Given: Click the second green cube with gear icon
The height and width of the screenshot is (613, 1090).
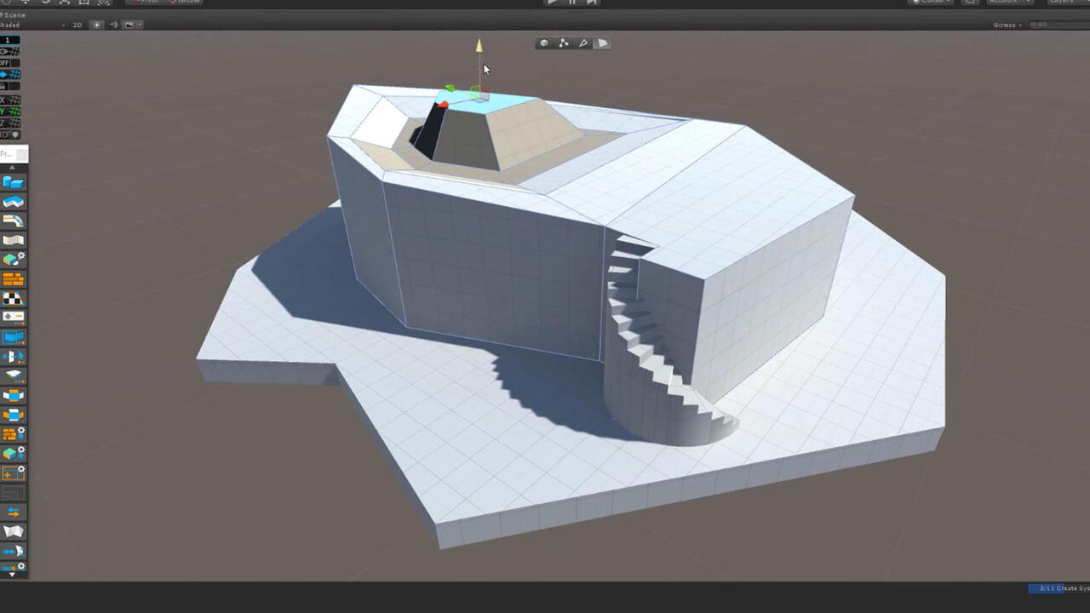Looking at the screenshot, I should coord(14,453).
